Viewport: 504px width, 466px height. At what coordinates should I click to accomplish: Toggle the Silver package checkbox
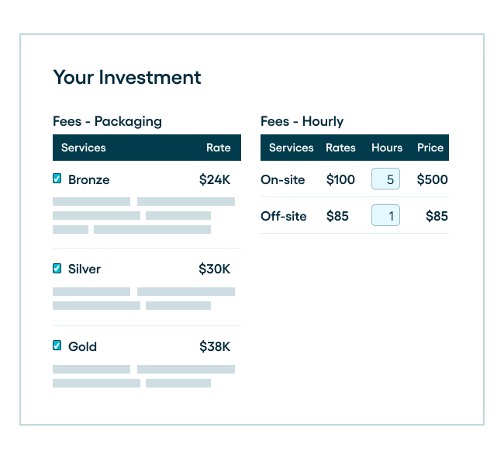(57, 268)
